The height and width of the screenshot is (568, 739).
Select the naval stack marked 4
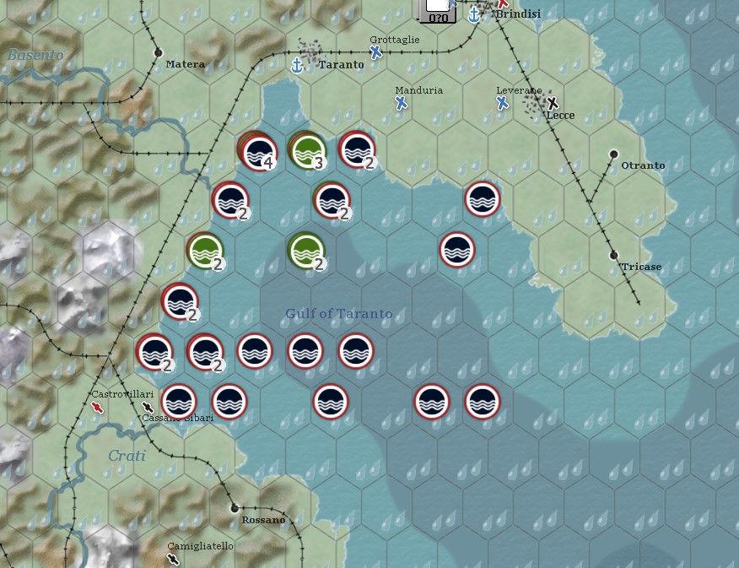click(257, 151)
